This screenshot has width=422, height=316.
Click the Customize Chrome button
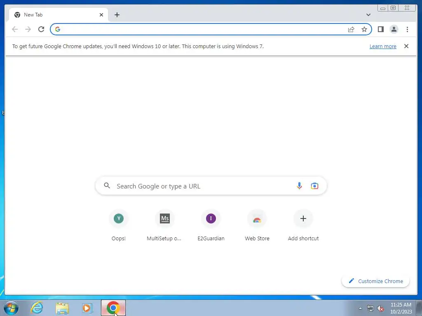pyautogui.click(x=375, y=281)
